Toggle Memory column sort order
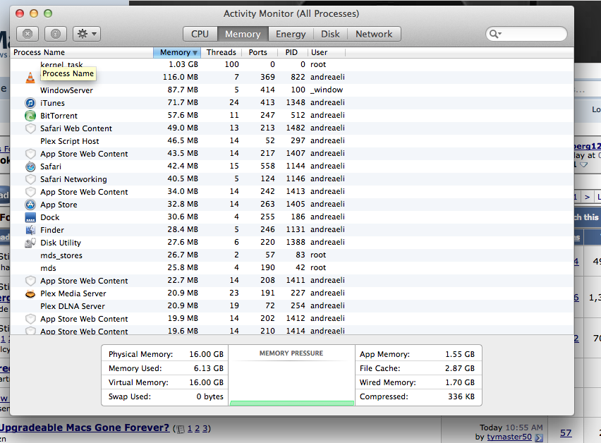Screen dimensions: 601x443 [176, 52]
